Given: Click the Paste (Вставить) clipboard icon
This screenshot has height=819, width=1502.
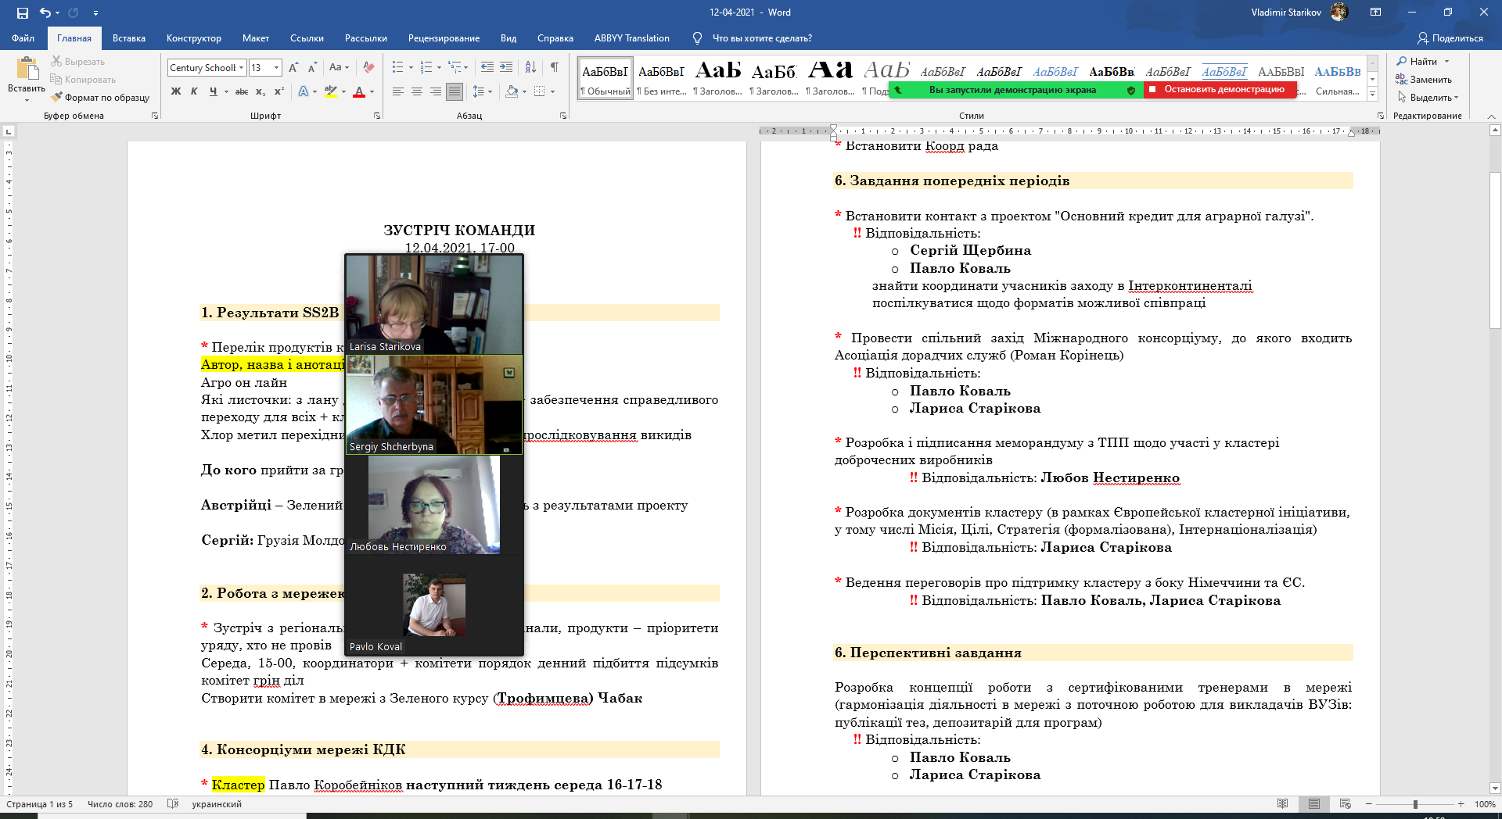Looking at the screenshot, I should [27, 70].
